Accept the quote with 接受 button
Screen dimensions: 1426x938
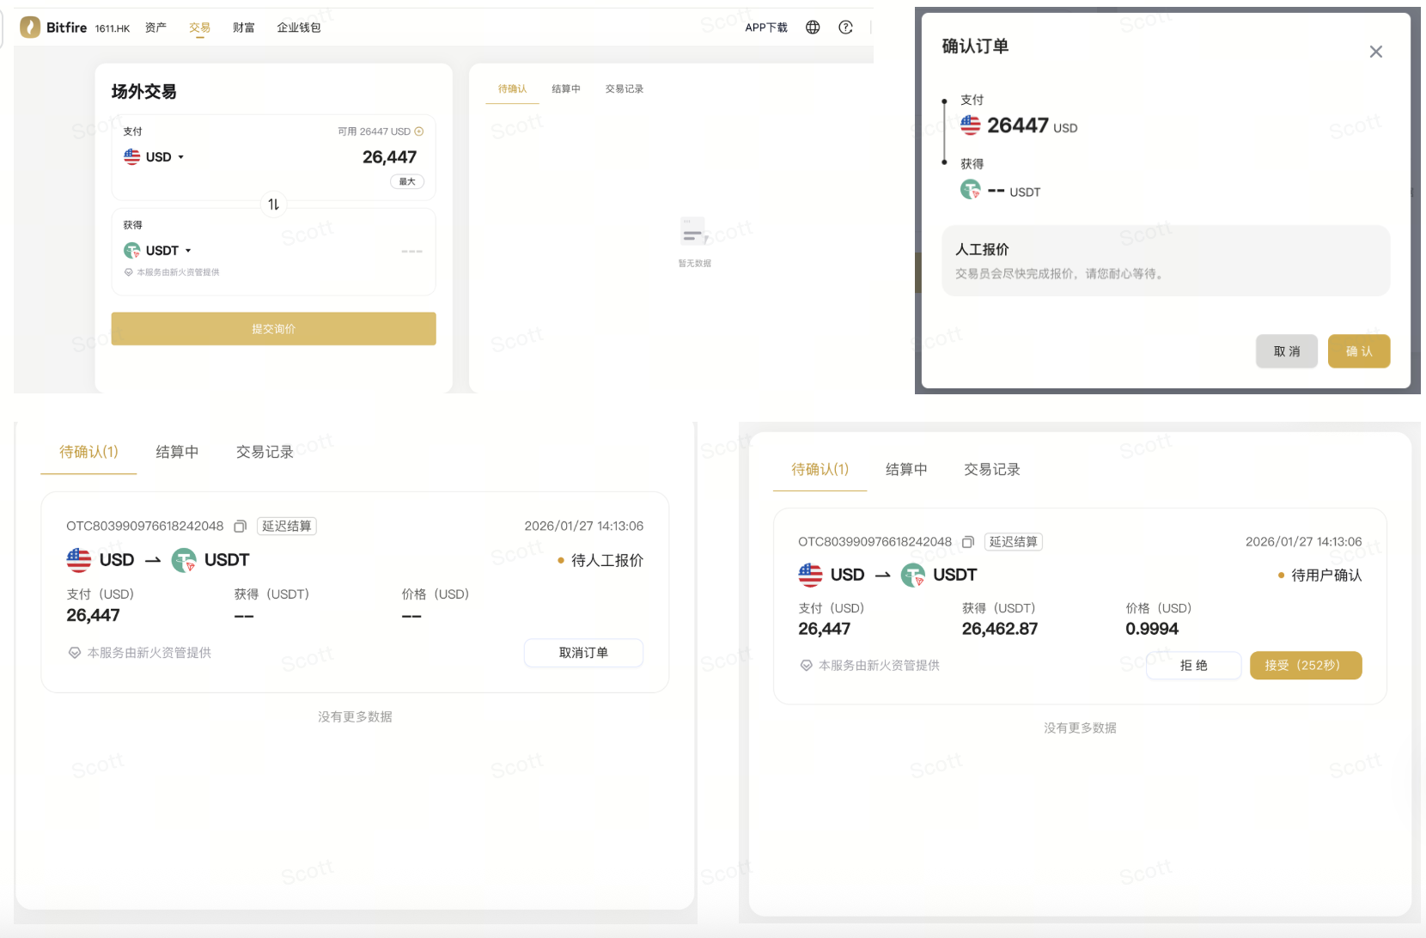(1305, 666)
